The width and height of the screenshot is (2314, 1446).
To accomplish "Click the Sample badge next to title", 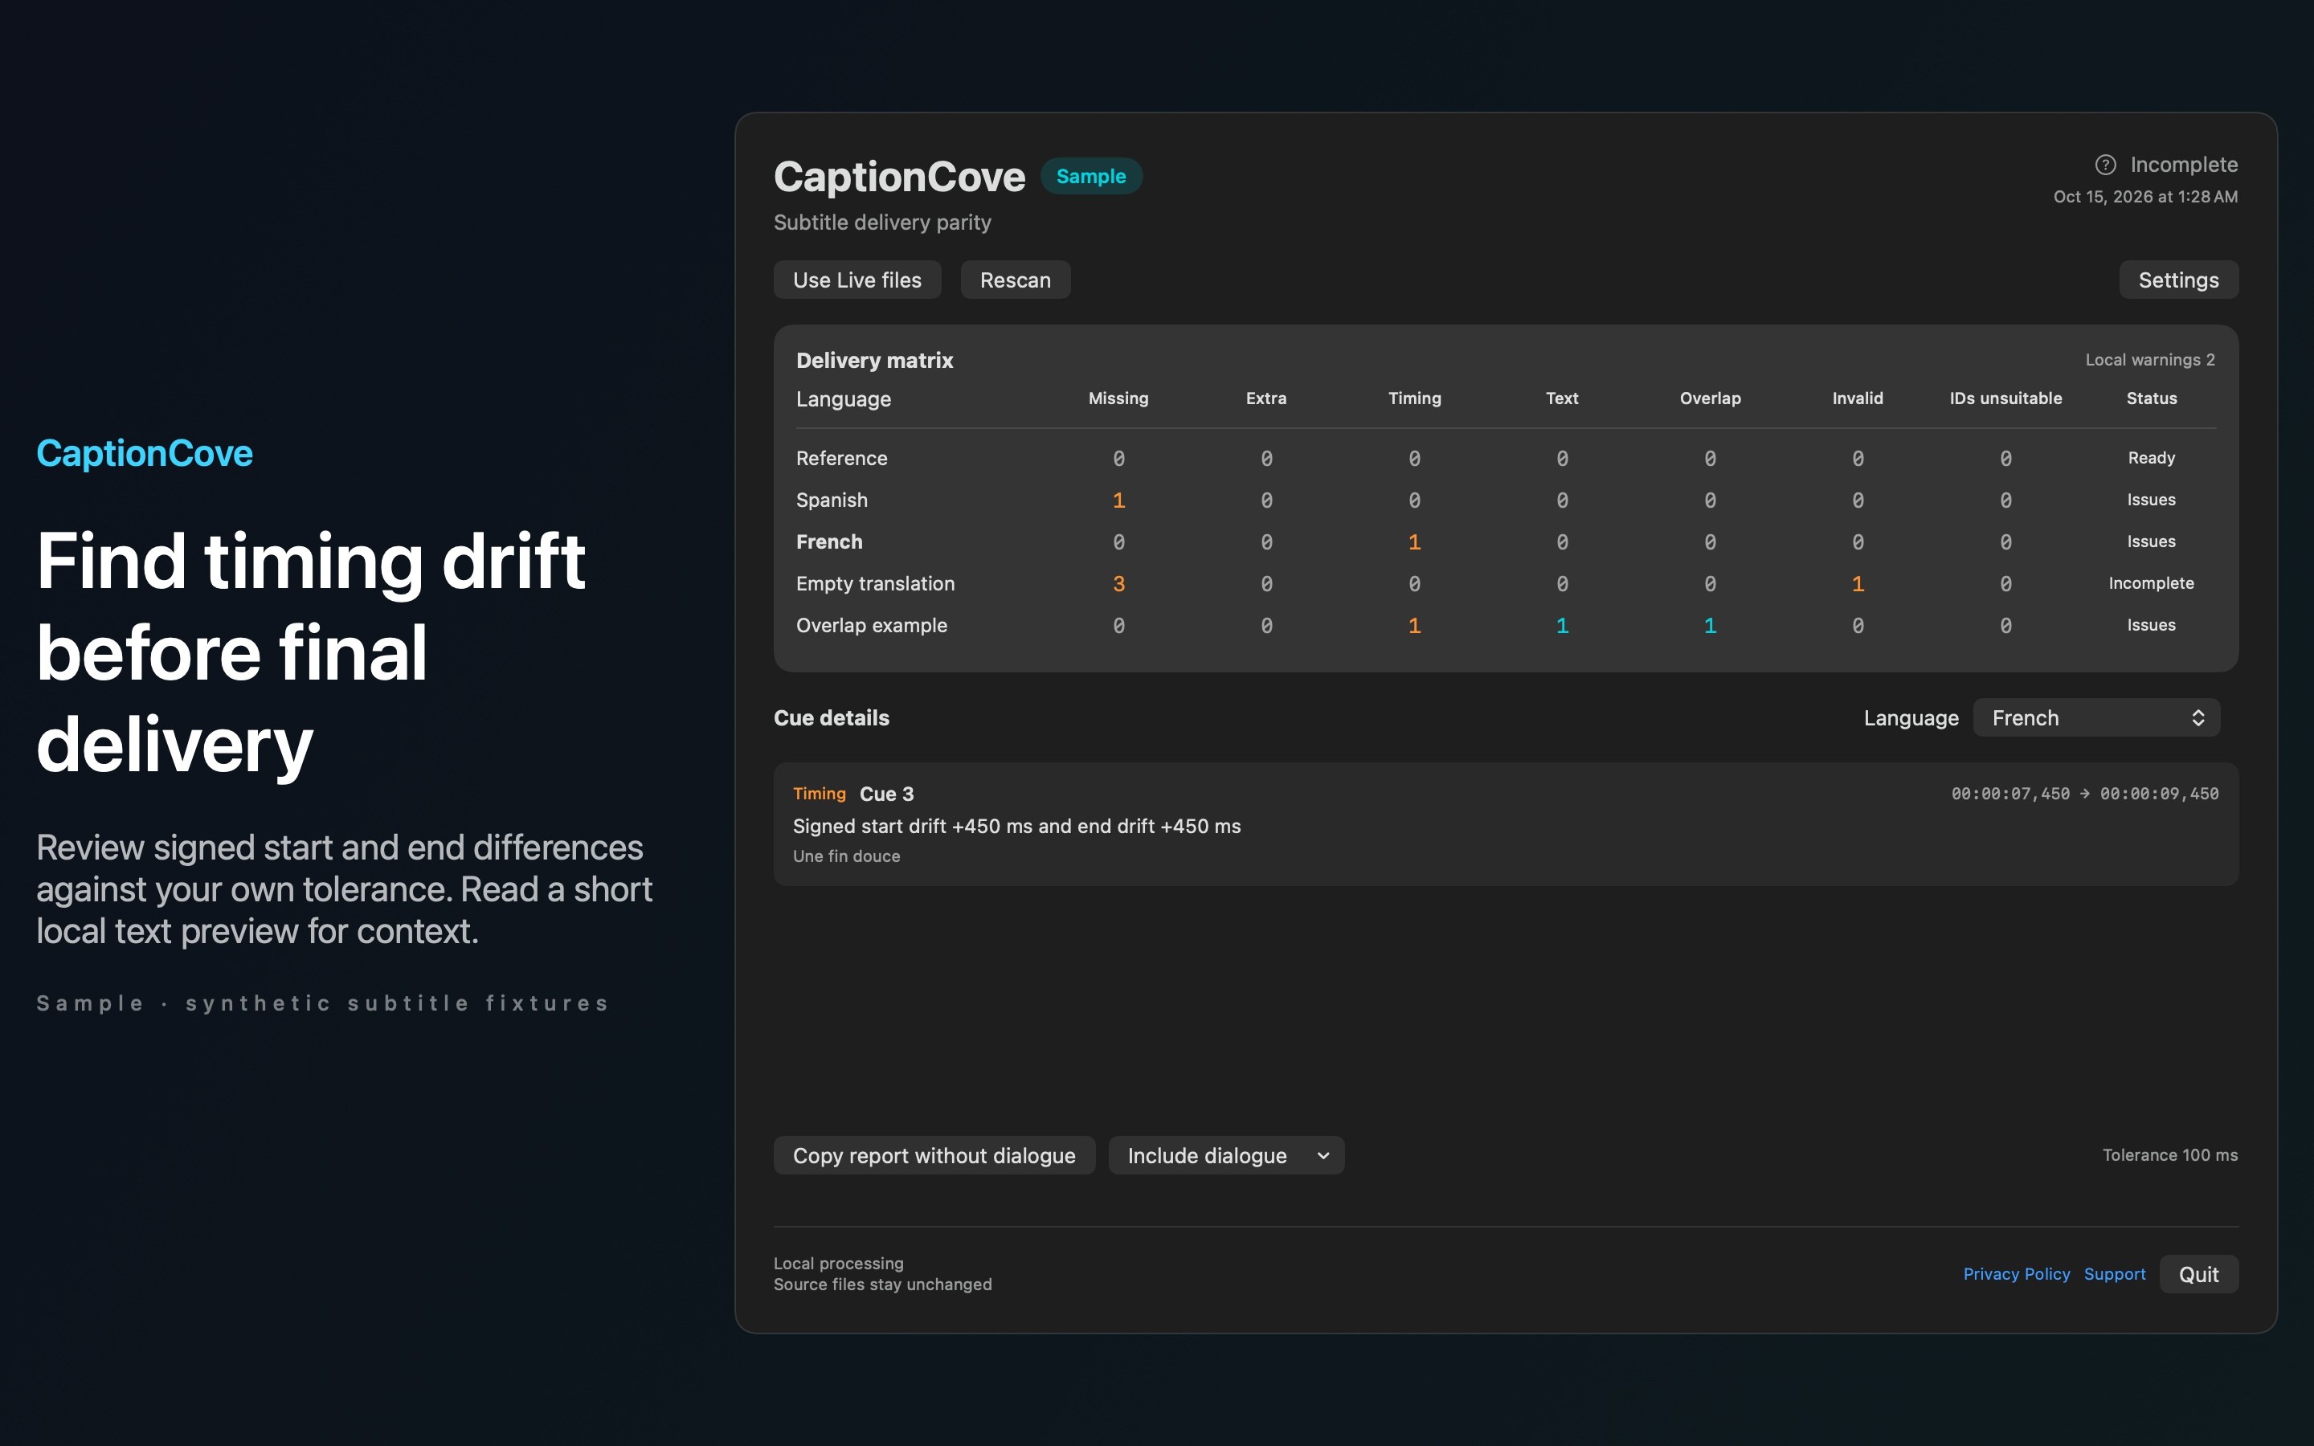I will tap(1091, 176).
